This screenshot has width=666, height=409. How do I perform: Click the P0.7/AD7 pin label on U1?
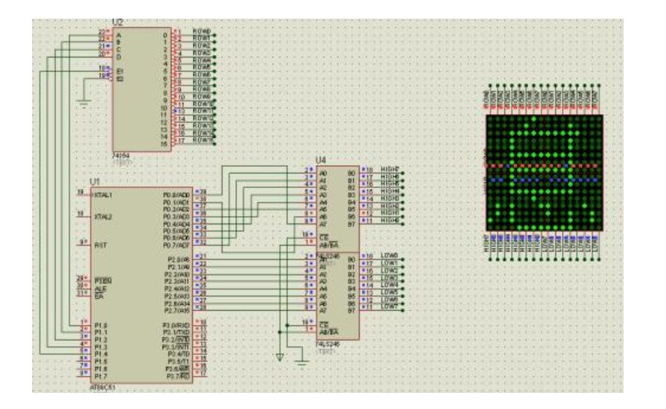(176, 246)
